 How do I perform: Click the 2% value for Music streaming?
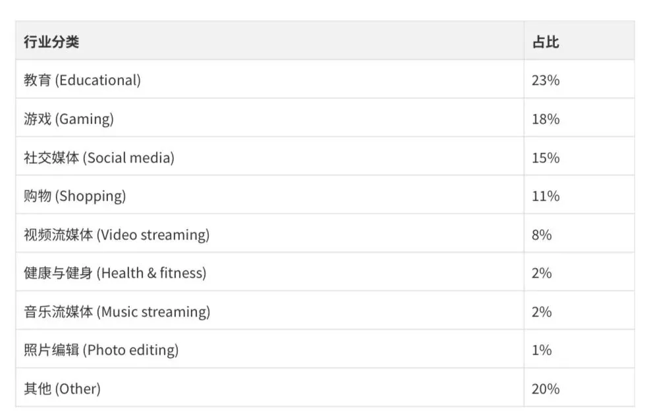point(542,312)
